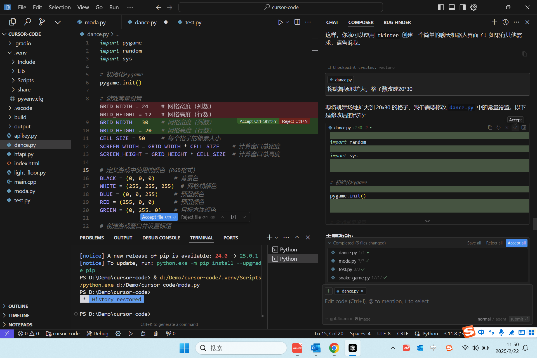Image resolution: width=537 pixels, height=358 pixels.
Task: Open the Selection menu
Action: 59,7
